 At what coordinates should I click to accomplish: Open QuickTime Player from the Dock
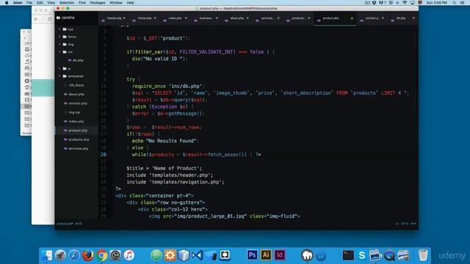click(389, 255)
